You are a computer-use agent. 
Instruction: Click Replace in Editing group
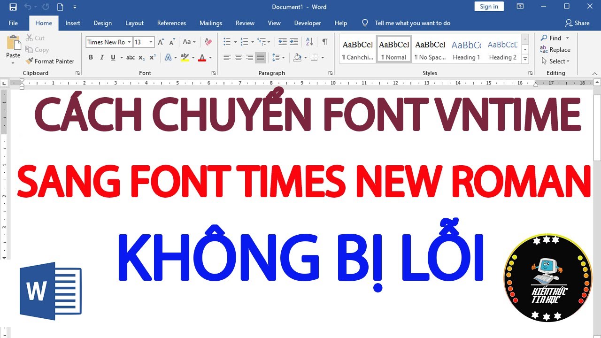[555, 50]
